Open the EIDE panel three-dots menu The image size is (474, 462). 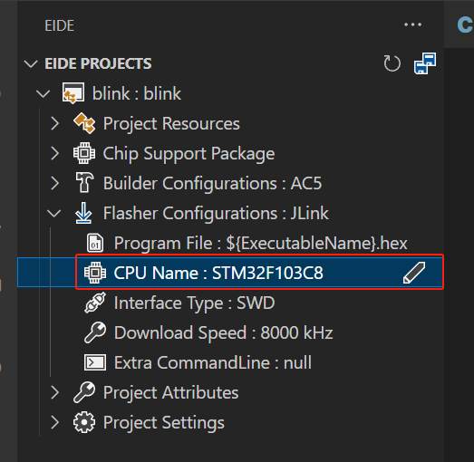tap(412, 24)
